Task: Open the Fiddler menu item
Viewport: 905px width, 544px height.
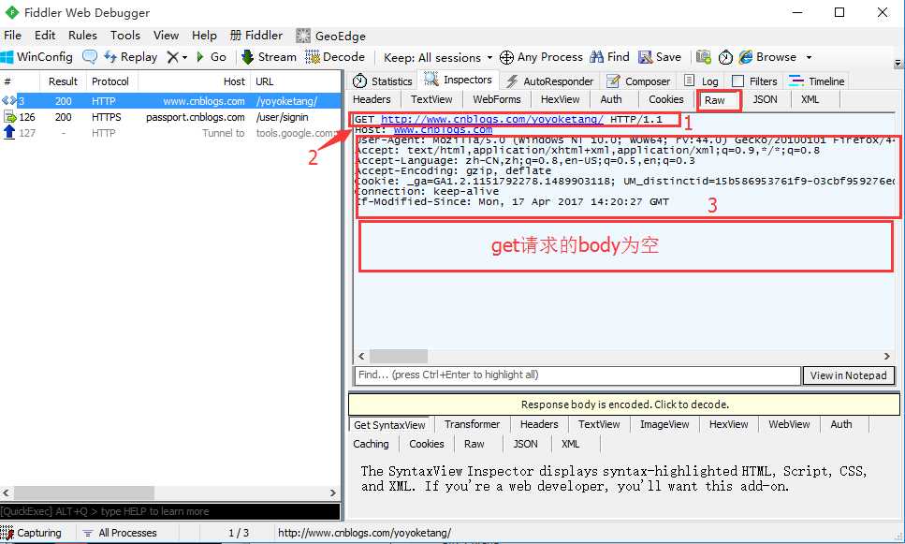Action: pyautogui.click(x=256, y=36)
